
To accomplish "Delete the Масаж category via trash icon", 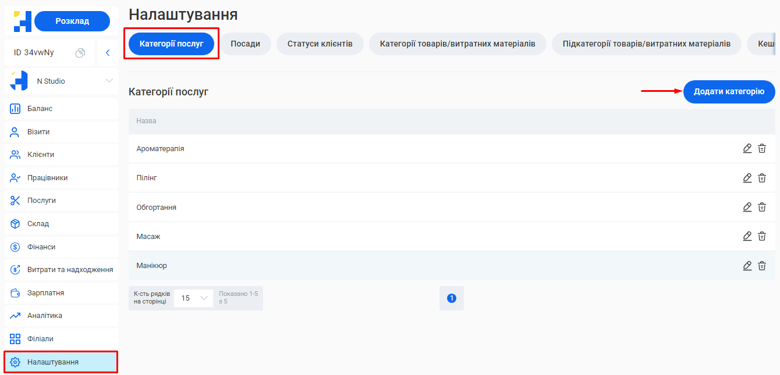I will point(762,236).
